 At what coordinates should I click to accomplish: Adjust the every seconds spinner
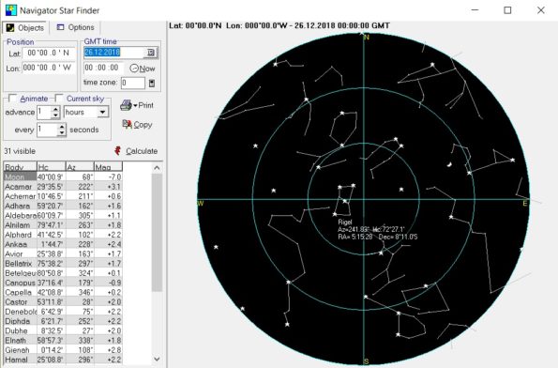[62, 130]
